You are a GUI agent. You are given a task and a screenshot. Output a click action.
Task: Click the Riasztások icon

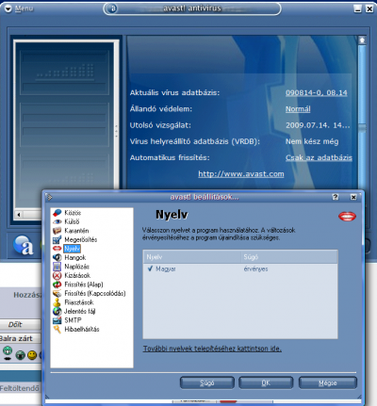pos(57,302)
